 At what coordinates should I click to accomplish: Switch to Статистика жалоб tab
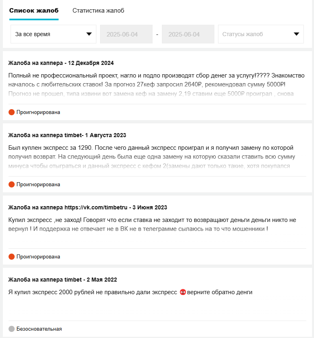(98, 11)
